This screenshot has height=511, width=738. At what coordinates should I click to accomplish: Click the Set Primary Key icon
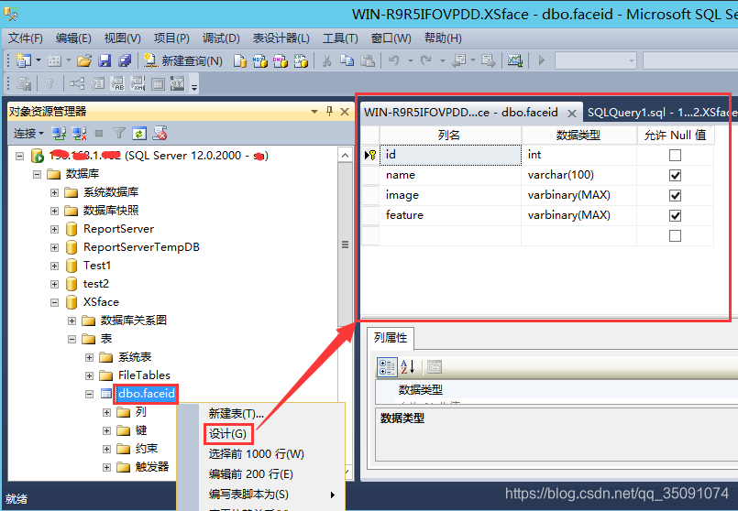50,84
